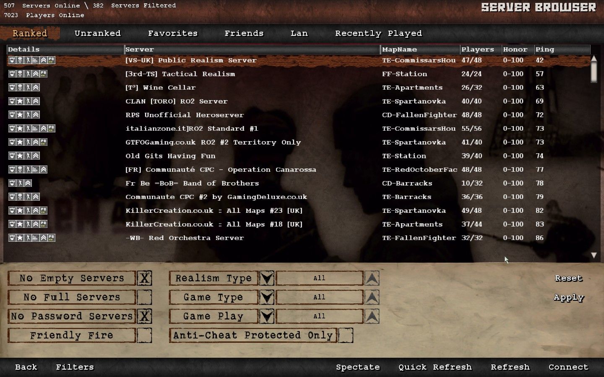The image size is (604, 377).
Task: Click the shield icon on Band of Brothers row
Action: [12, 183]
